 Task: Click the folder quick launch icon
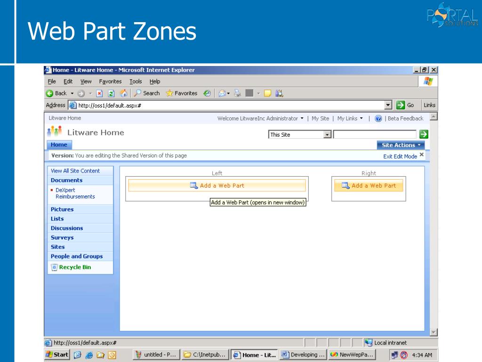coord(101,355)
